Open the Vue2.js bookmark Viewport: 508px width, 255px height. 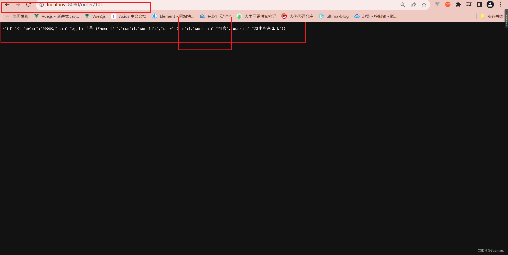pos(95,16)
